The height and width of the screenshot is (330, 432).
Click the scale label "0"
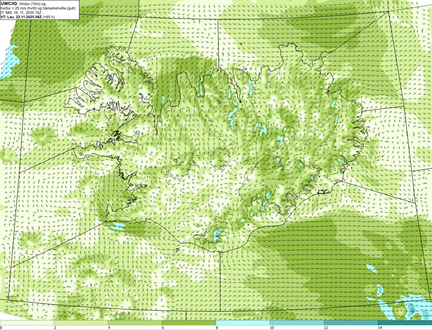click(x=1, y=328)
